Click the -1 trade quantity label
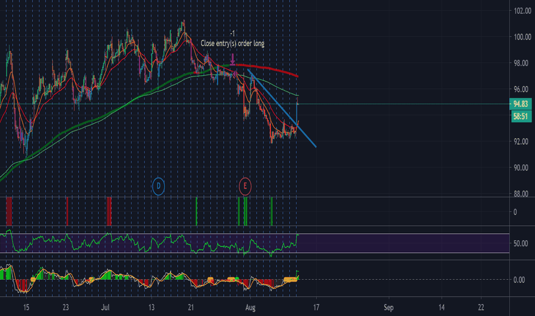The width and height of the screenshot is (535, 316). (232, 33)
